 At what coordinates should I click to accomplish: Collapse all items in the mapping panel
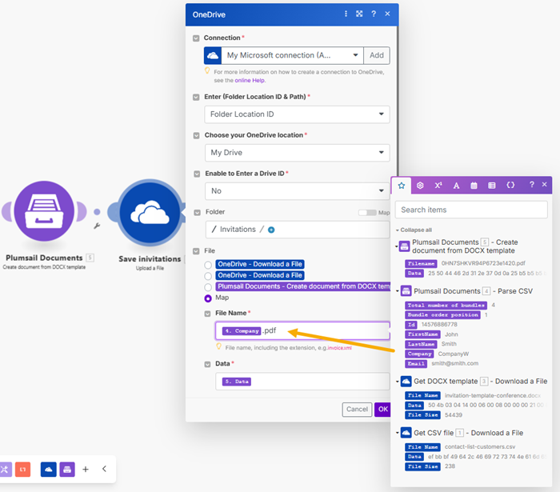point(414,230)
